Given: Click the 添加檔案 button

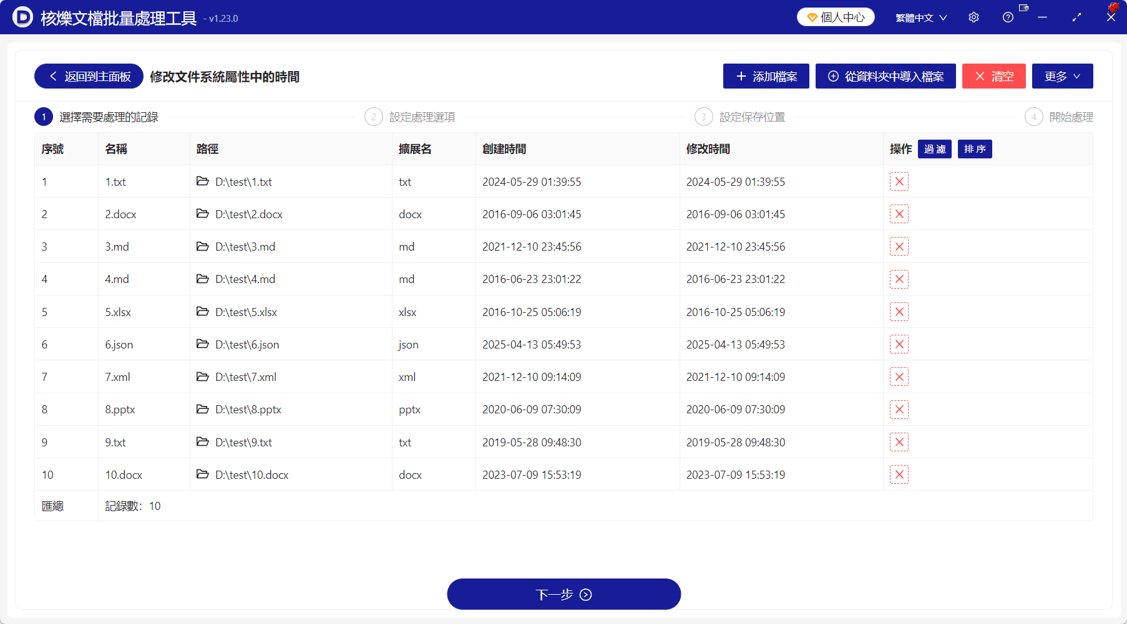Looking at the screenshot, I should [766, 76].
